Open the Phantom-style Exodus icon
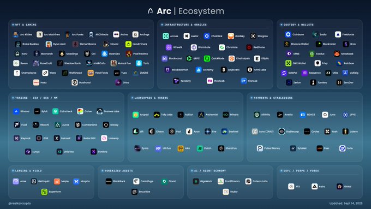 pyautogui.click(x=312, y=53)
